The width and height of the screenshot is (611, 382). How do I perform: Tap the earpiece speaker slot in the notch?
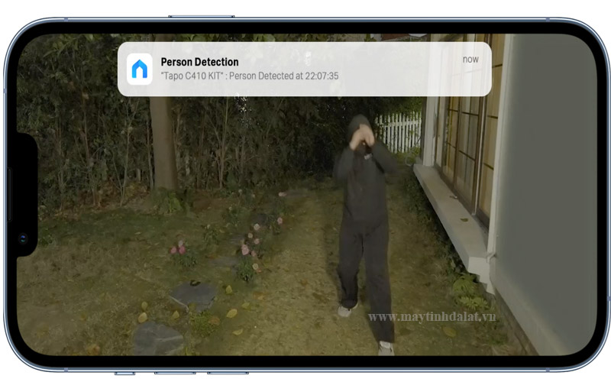10,195
